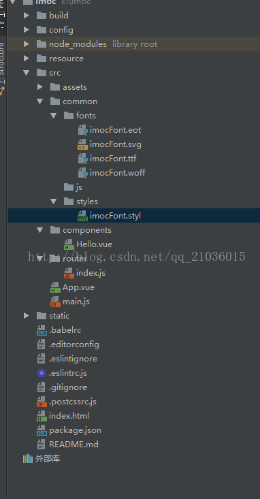This screenshot has height=499, width=260.
Task: Click the imocFont.ttf unknown file icon
Action: click(83, 159)
